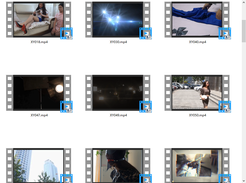Select the XY047.mp4 video thumbnail

(x=39, y=93)
